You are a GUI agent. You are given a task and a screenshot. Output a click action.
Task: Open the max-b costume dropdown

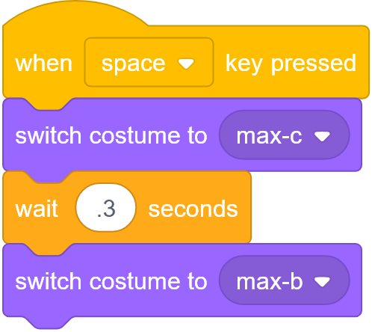click(285, 280)
